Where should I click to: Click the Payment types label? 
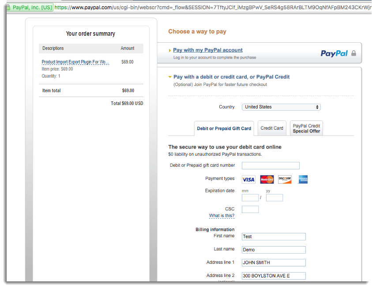[220, 179]
